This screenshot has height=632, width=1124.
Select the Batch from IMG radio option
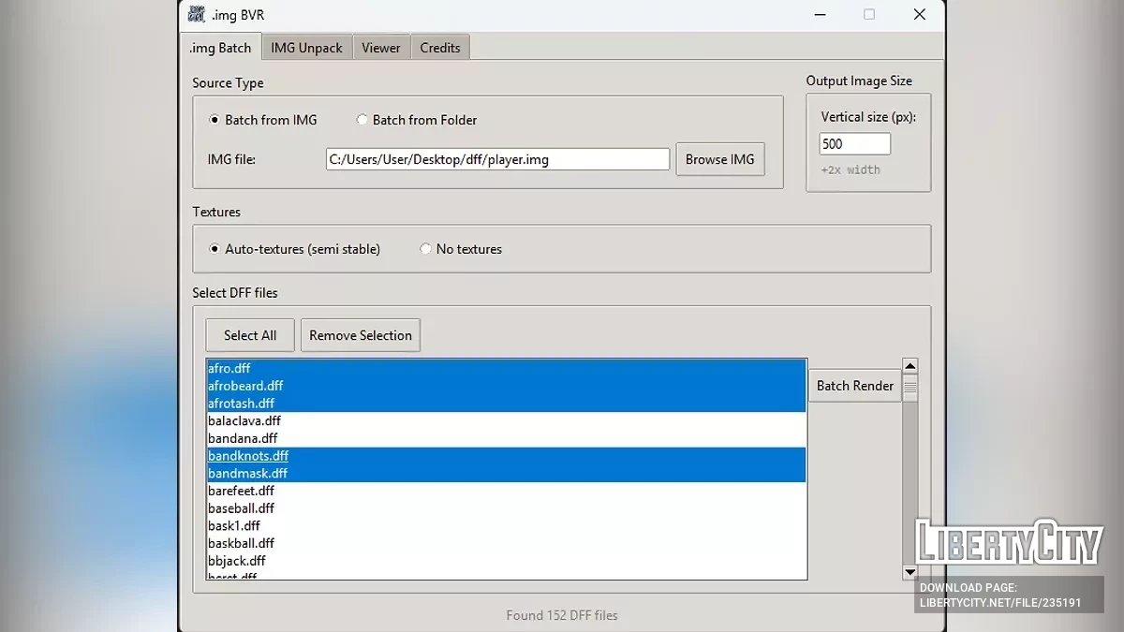click(214, 120)
